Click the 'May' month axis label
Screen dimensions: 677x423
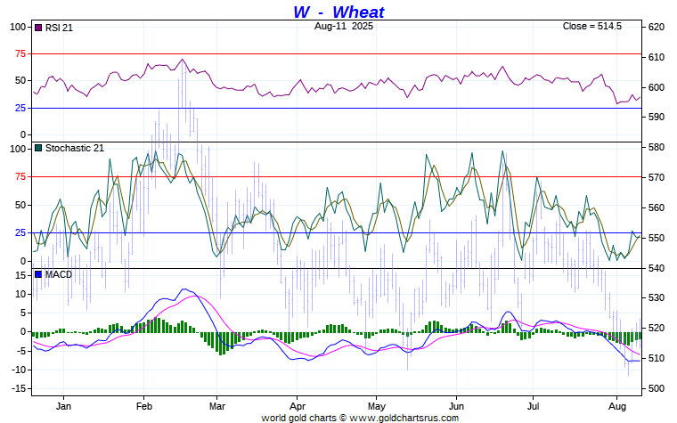pos(377,406)
